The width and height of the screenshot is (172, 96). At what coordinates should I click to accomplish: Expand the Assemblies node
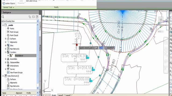(5, 59)
